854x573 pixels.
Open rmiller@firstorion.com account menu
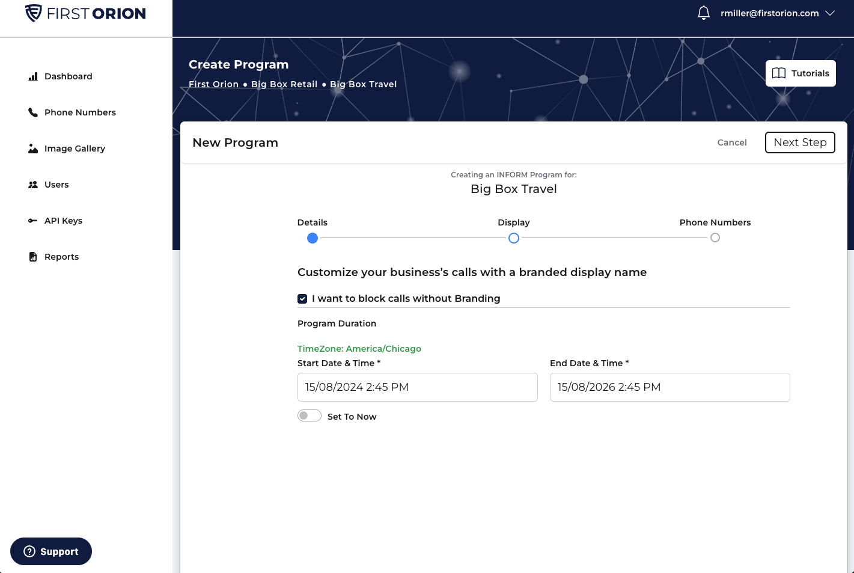[769, 13]
